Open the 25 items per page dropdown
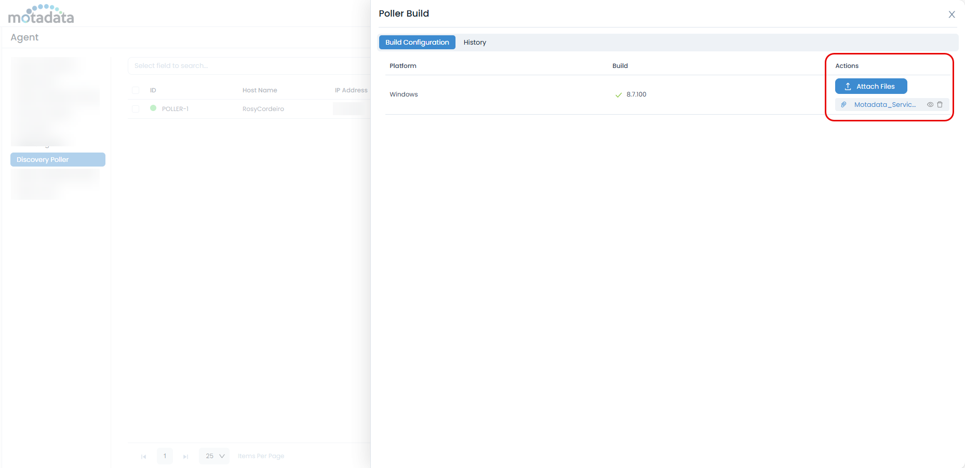This screenshot has height=468, width=965. tap(215, 456)
